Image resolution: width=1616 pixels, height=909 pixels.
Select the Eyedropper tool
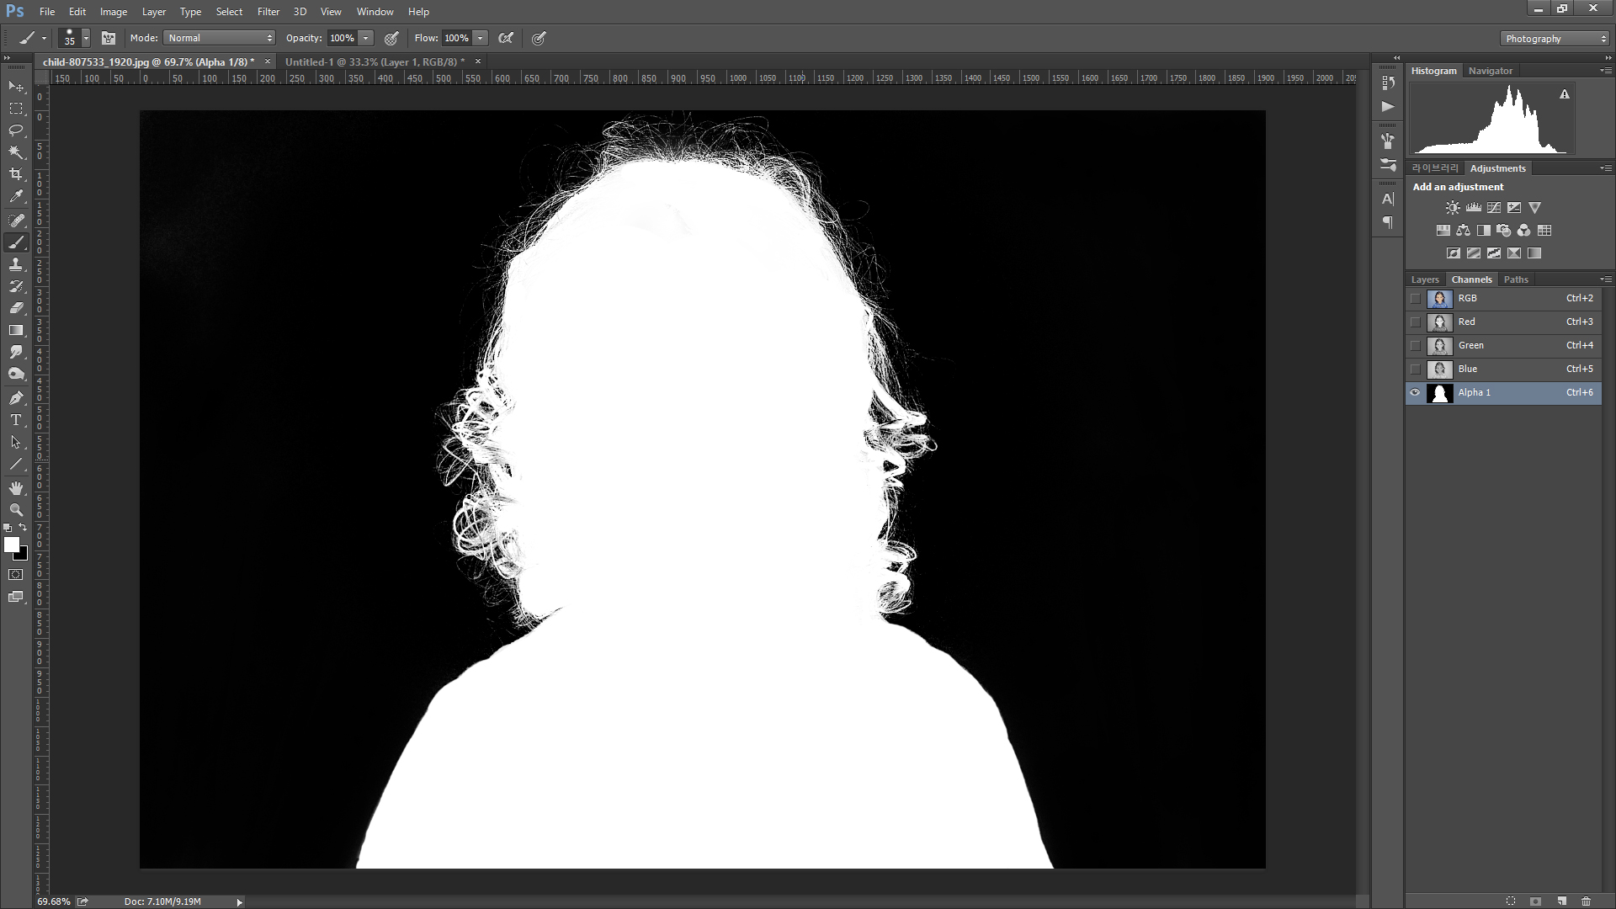tap(16, 196)
